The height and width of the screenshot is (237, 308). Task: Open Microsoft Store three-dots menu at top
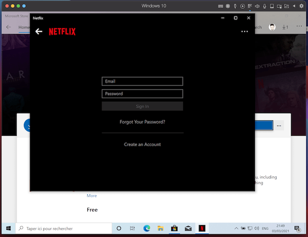[299, 26]
